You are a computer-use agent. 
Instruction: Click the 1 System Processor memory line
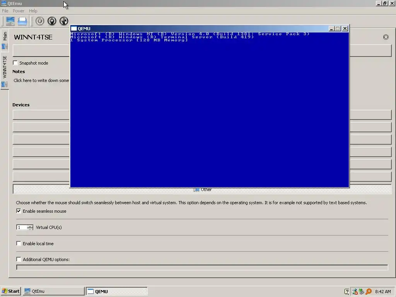click(x=129, y=40)
